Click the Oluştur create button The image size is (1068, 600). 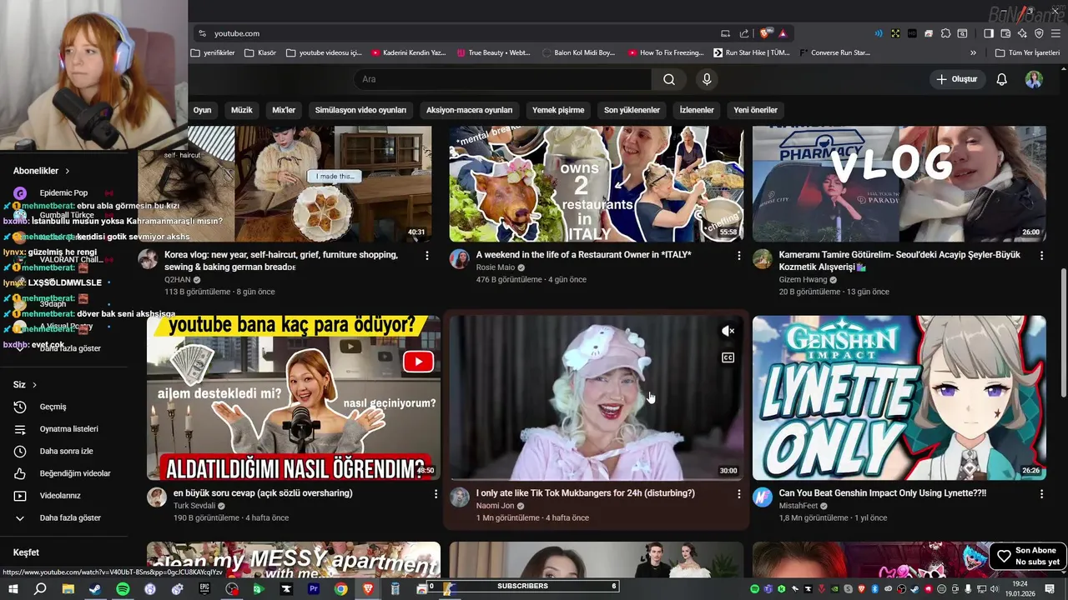pyautogui.click(x=956, y=79)
